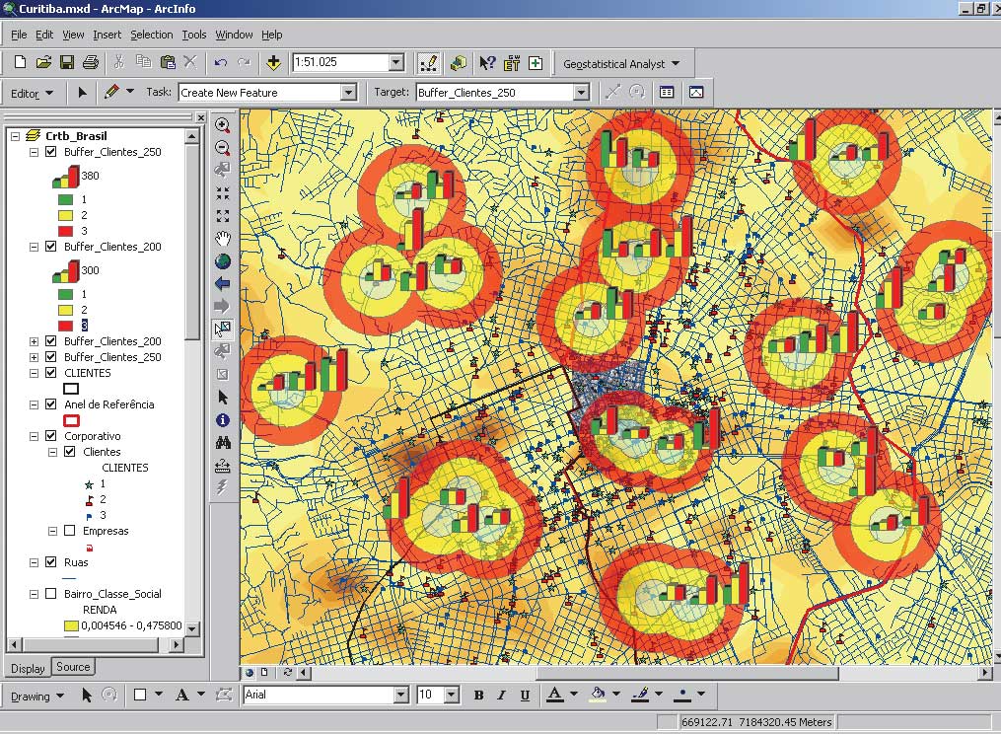Click the Save document icon

coord(67,62)
